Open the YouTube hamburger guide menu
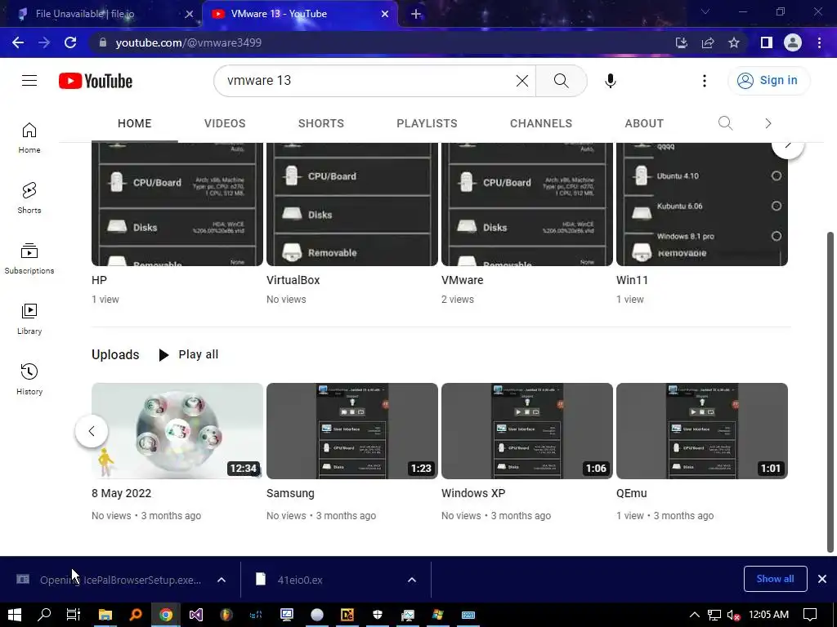Image resolution: width=837 pixels, height=627 pixels. [x=29, y=81]
